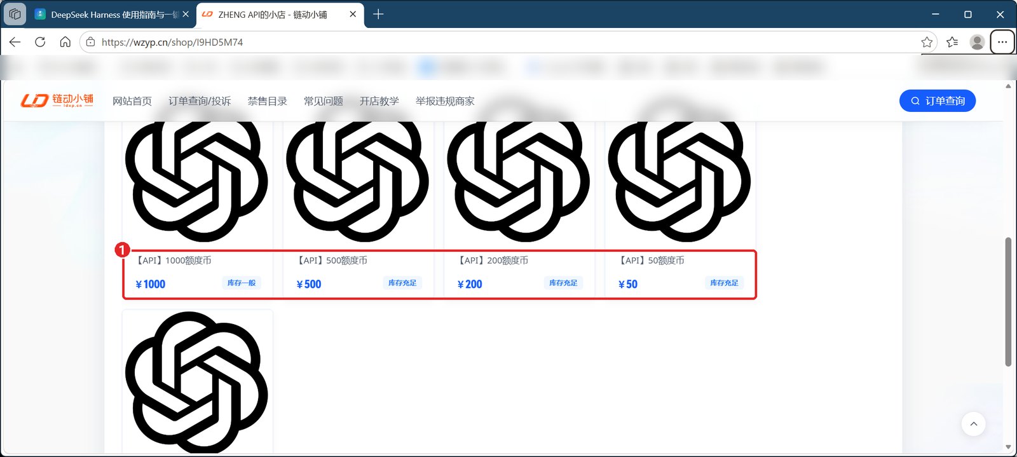Open the browser home page
Viewport: 1017px width, 457px height.
[x=65, y=42]
